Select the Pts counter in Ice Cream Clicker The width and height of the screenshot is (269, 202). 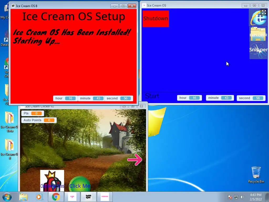[33, 113]
